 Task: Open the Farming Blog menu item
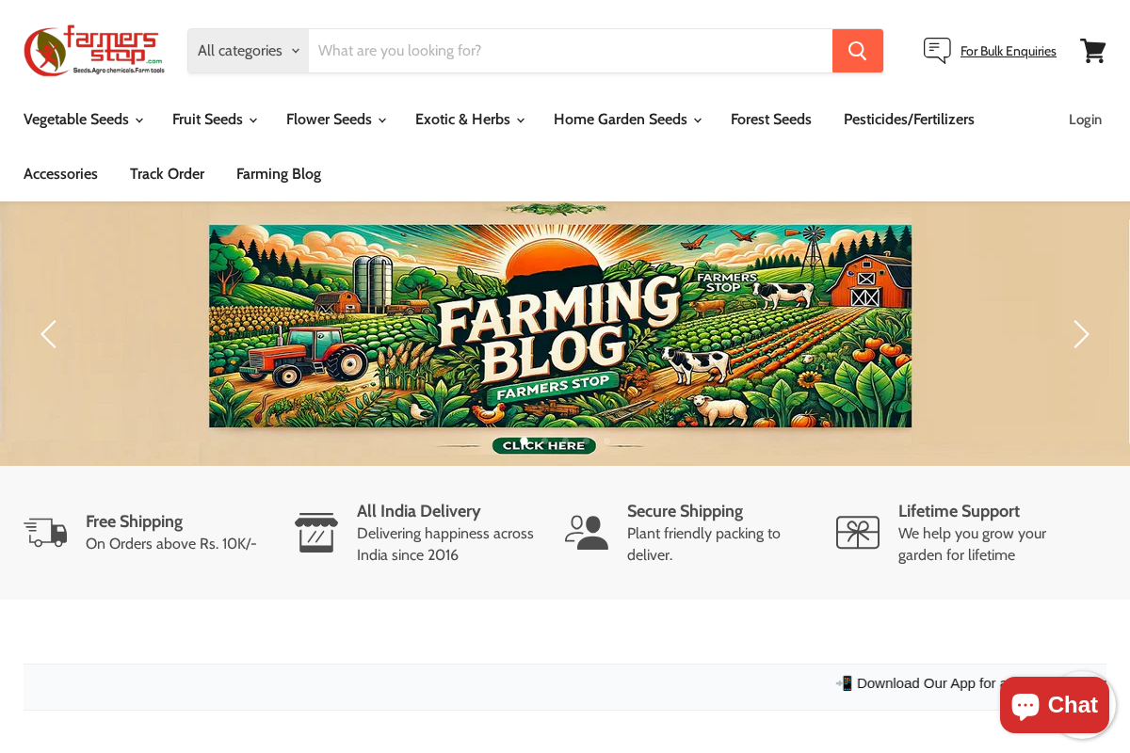pos(279,174)
